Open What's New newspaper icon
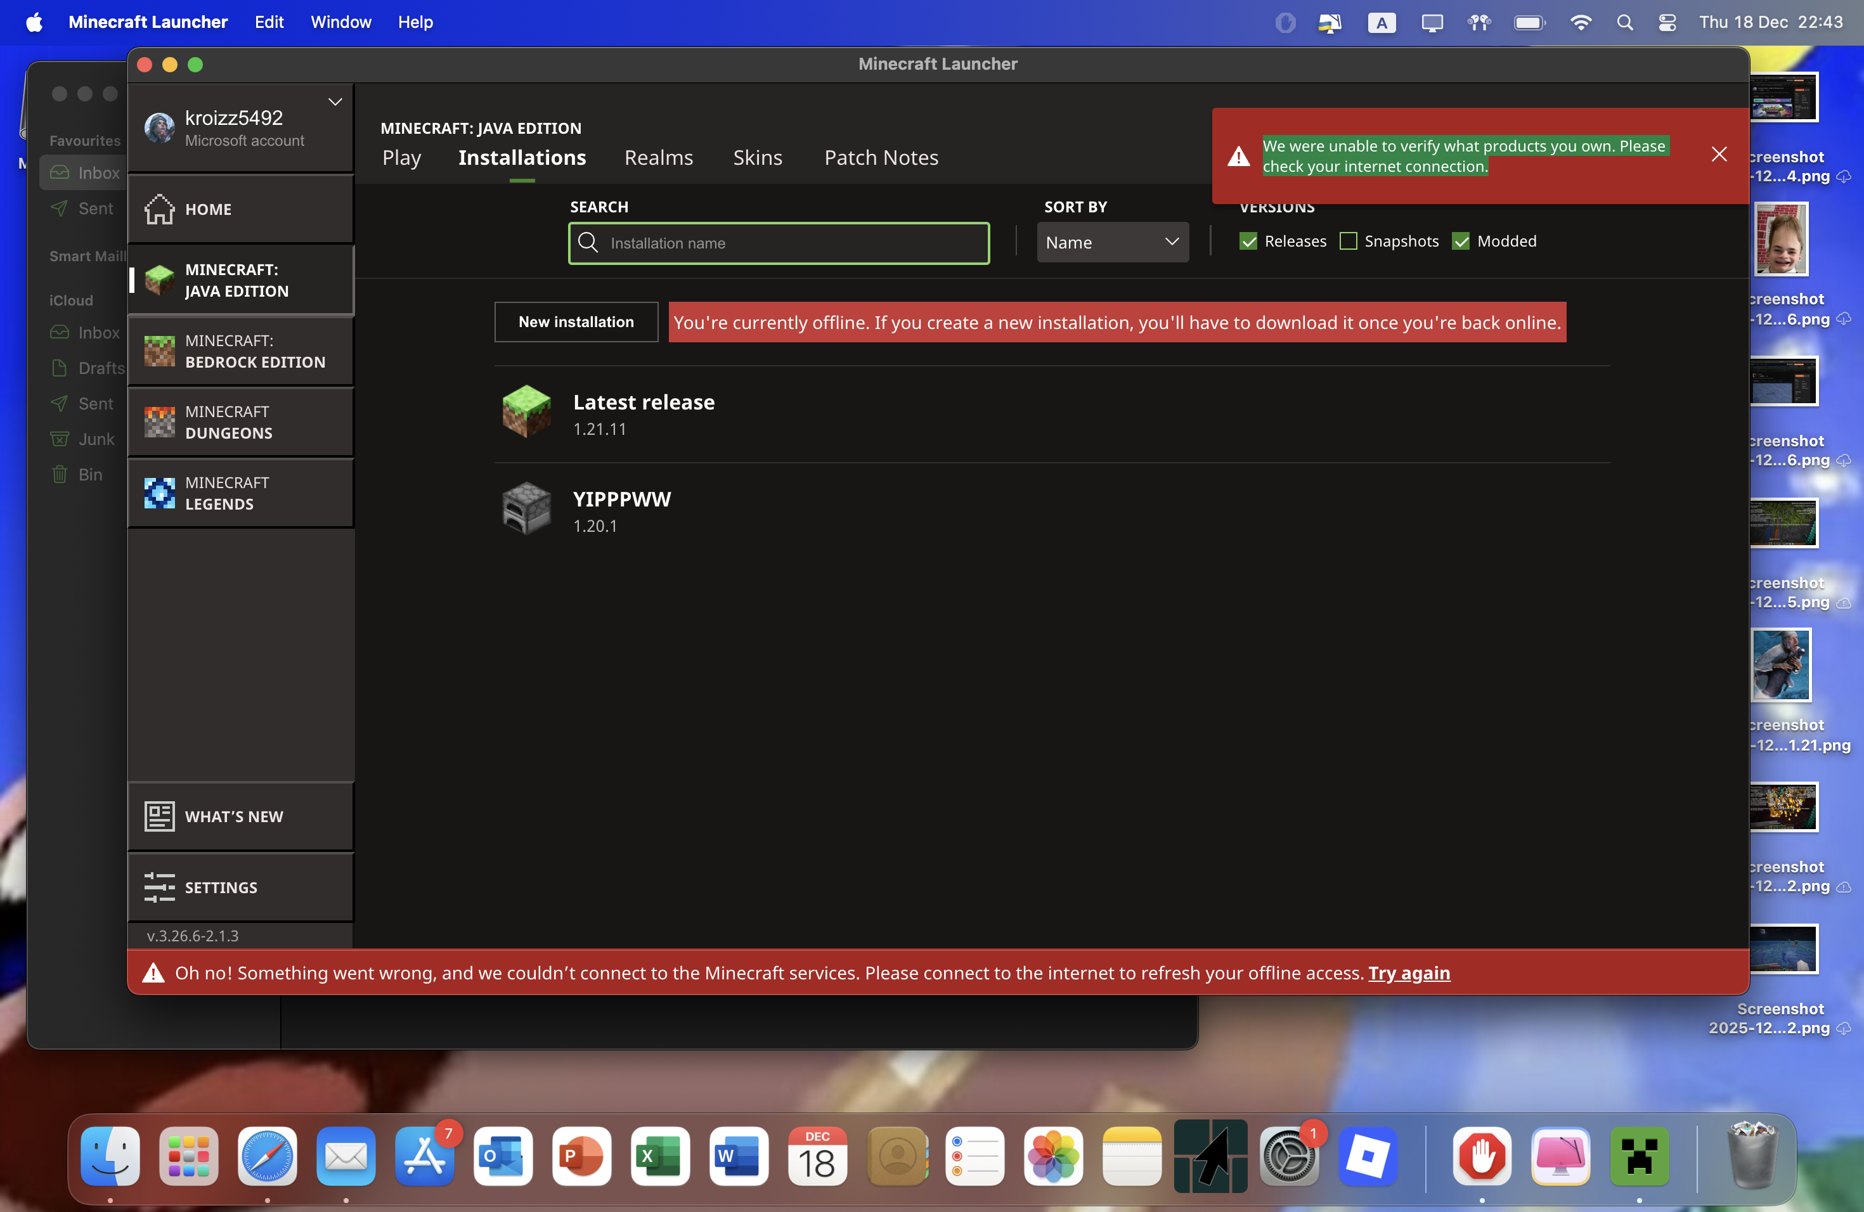 tap(159, 816)
